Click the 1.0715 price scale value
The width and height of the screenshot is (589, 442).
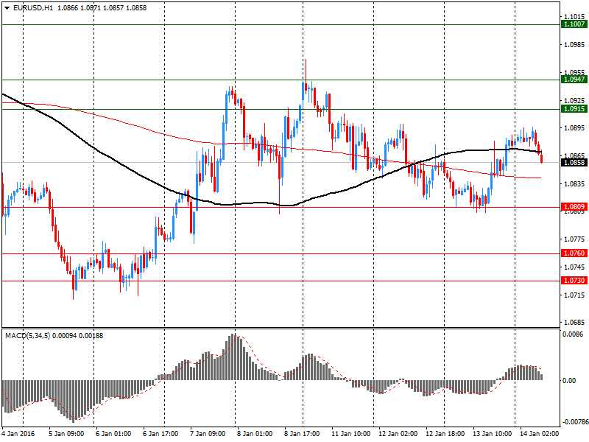point(575,295)
